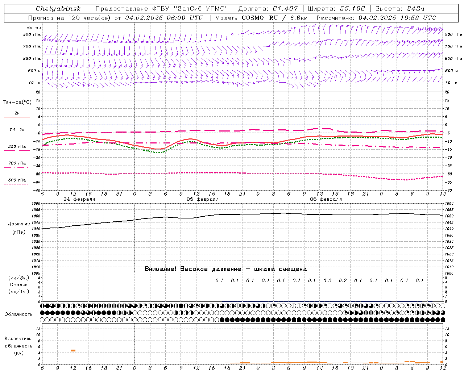Click the "(гПа)" unit label under Давление
Image resolution: width=464 pixels, height=371 pixels.
tap(19, 232)
